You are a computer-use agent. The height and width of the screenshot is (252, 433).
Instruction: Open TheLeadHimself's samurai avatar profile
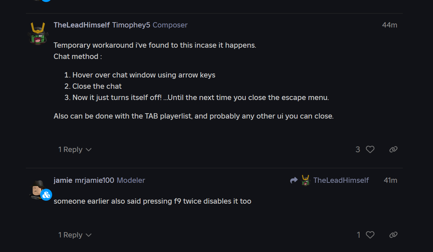(38, 33)
